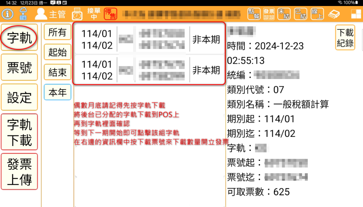Open the 設定 settings section
The image size is (363, 207).
[19, 97]
